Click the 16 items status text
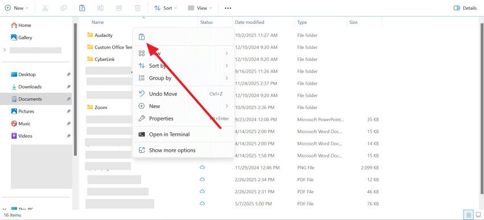Image resolution: width=484 pixels, height=220 pixels. click(x=13, y=215)
